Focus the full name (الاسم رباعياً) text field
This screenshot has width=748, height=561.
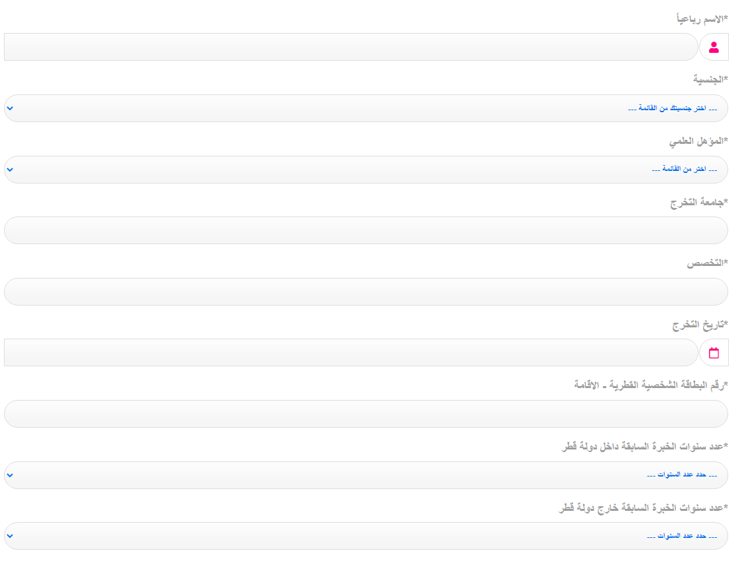(x=350, y=47)
